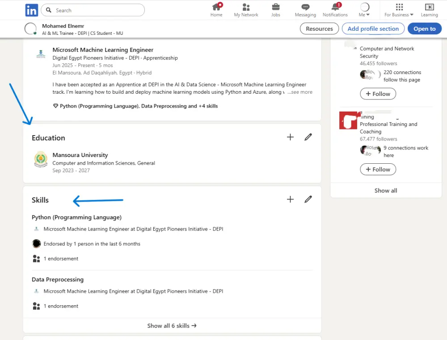Edit the Education section with the pencil icon
Screen dimensions: 447x340
tap(308, 137)
